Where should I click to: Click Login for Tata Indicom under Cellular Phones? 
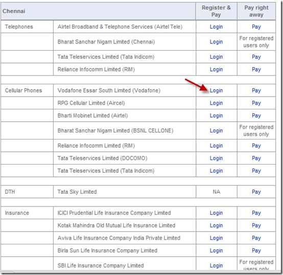pos(216,171)
